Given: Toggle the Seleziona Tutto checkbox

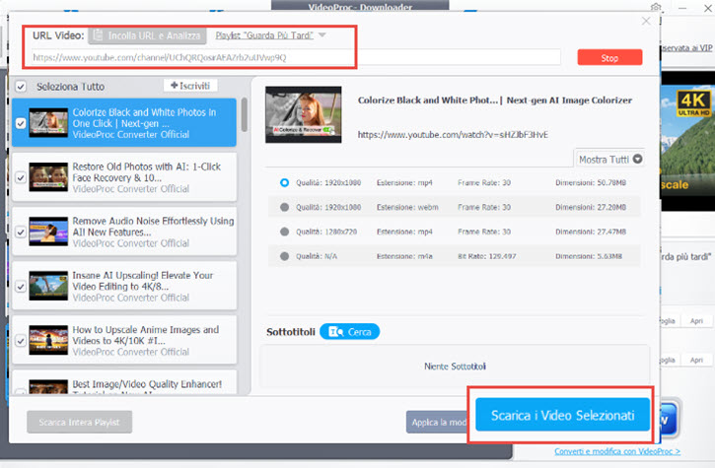Looking at the screenshot, I should pos(21,86).
